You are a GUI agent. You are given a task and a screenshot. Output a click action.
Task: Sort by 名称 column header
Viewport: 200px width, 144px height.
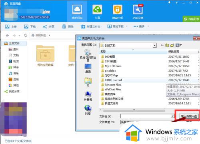point(133,52)
